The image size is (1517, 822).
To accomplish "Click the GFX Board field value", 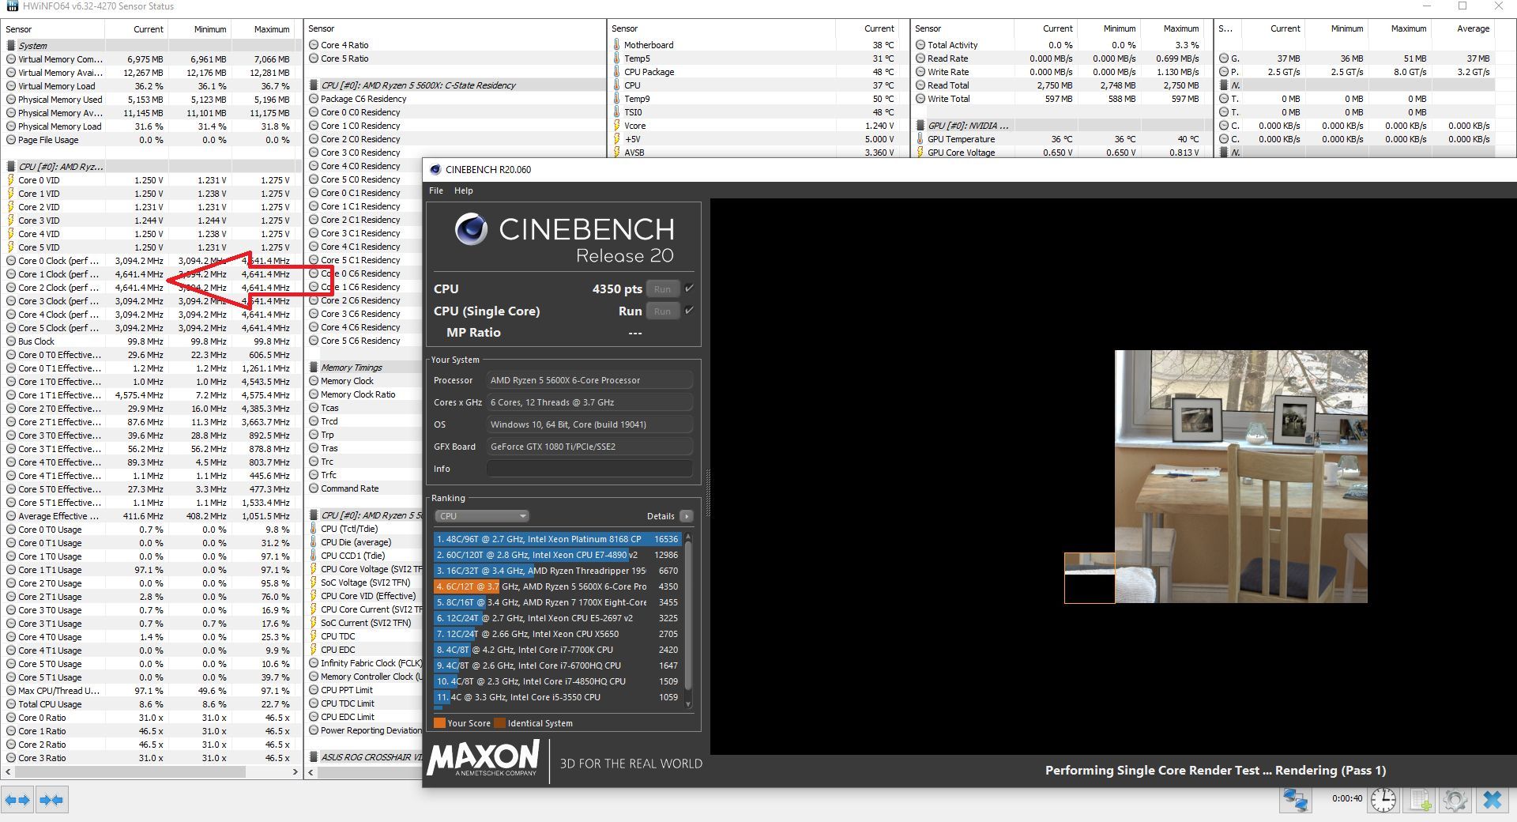I will pos(589,447).
